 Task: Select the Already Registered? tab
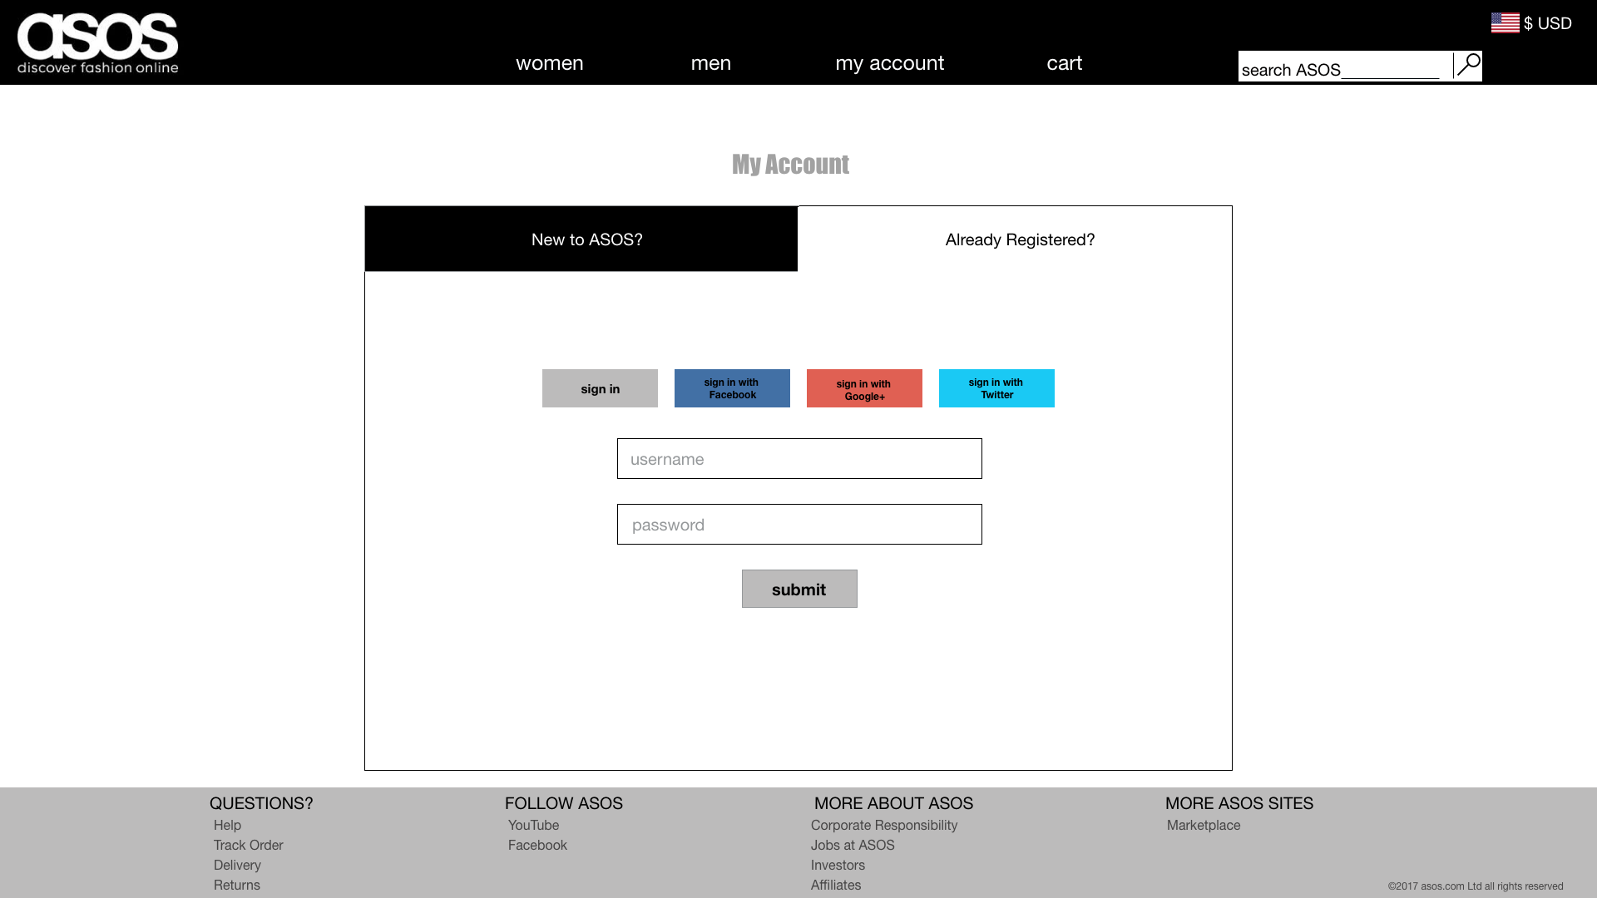point(1019,239)
